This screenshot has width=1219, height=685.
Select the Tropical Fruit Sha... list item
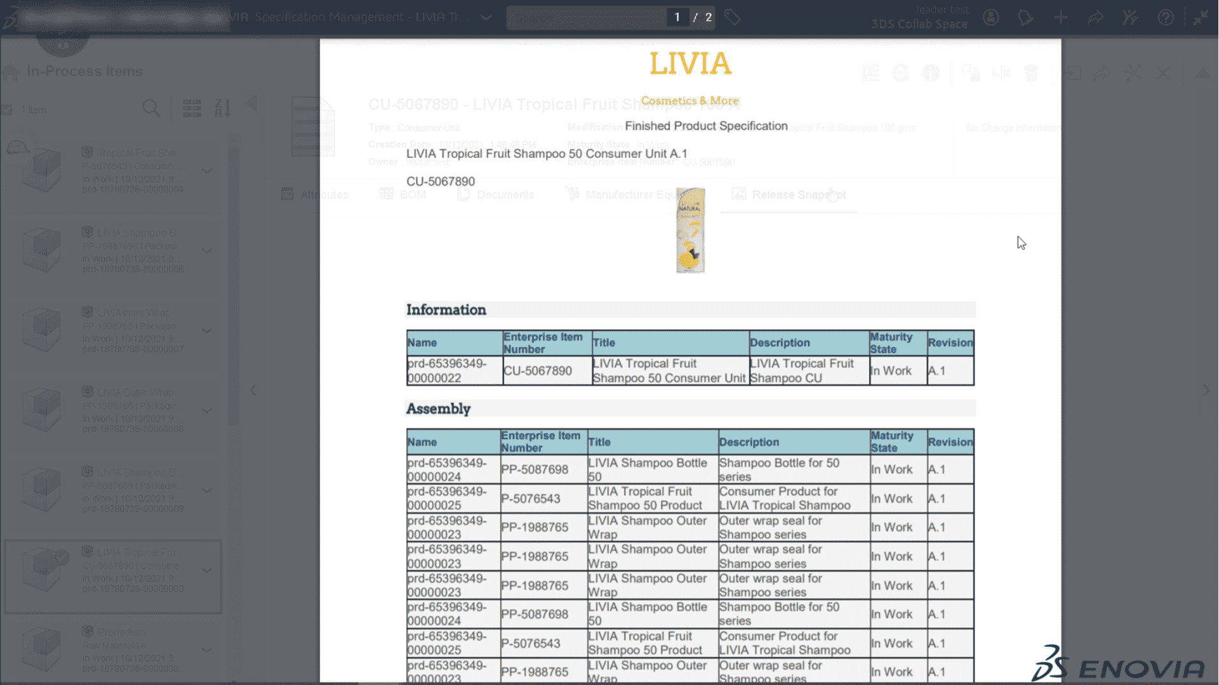[x=113, y=171]
